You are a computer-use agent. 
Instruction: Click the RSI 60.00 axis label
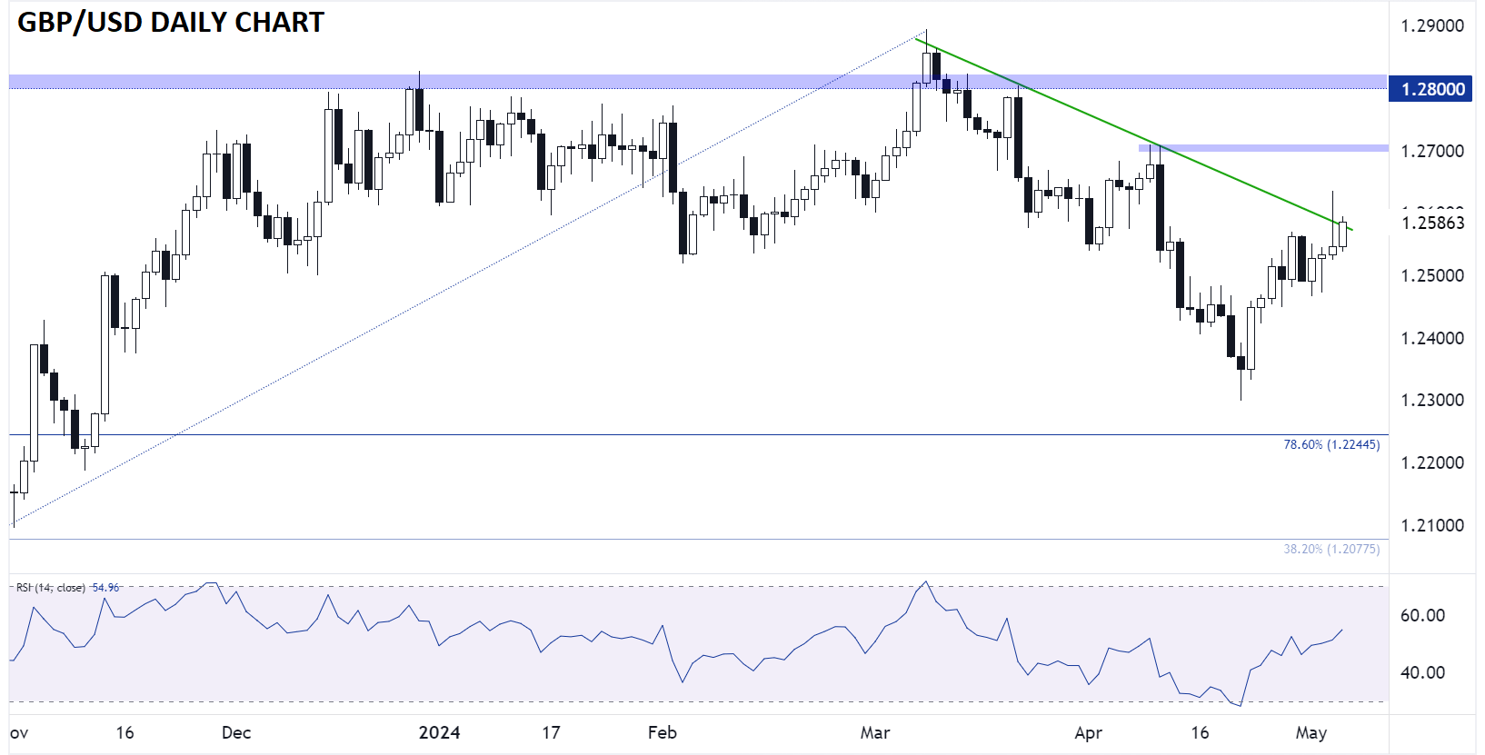[x=1422, y=615]
